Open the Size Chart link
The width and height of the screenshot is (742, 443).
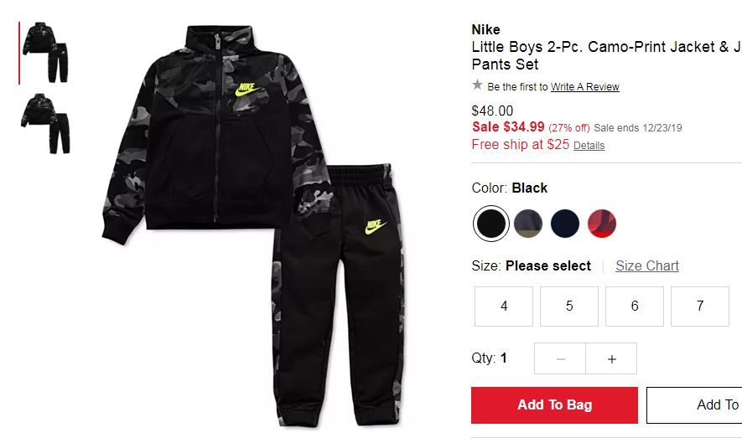click(647, 265)
